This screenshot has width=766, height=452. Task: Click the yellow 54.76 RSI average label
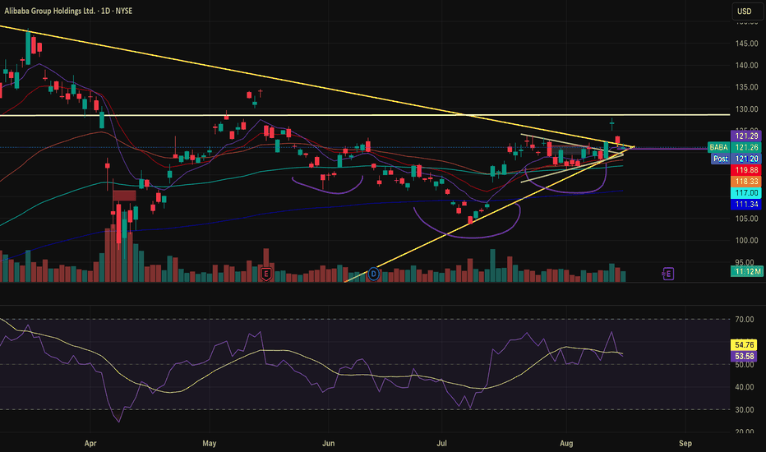click(744, 344)
